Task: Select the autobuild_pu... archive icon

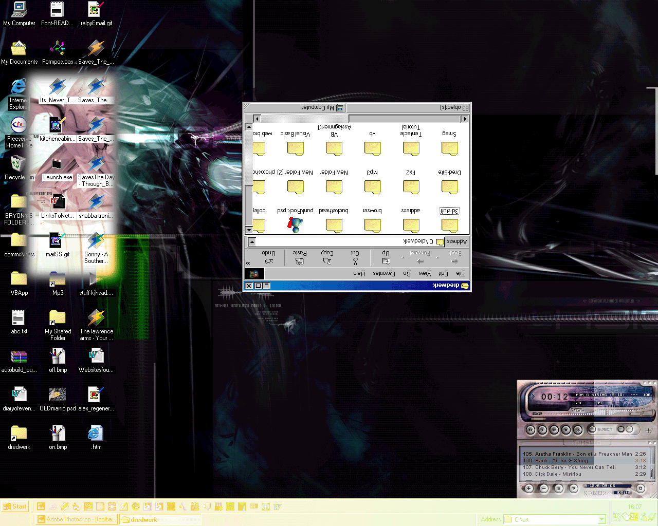Action: [x=19, y=361]
